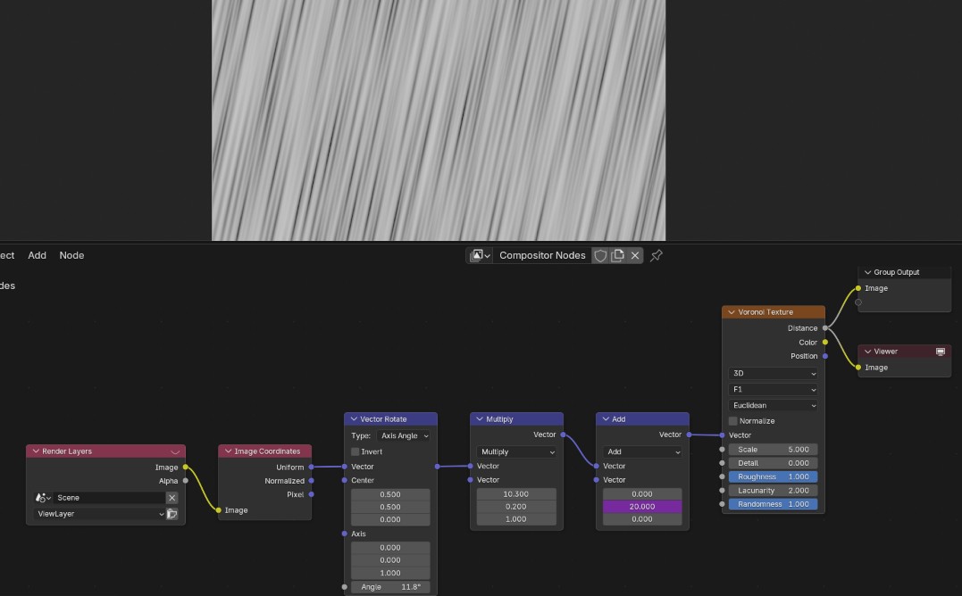
Task: Click the Uniform output socket
Action: [x=311, y=468]
